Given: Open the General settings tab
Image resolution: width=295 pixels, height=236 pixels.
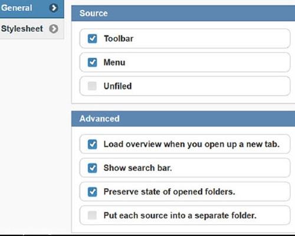Looking at the screenshot, I should [x=32, y=9].
